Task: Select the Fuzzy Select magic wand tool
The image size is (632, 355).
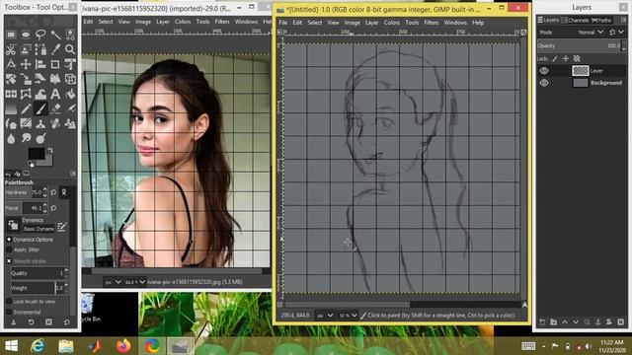Action: [x=55, y=35]
